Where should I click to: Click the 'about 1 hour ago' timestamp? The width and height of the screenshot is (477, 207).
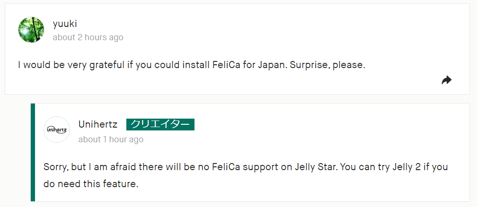click(x=111, y=139)
